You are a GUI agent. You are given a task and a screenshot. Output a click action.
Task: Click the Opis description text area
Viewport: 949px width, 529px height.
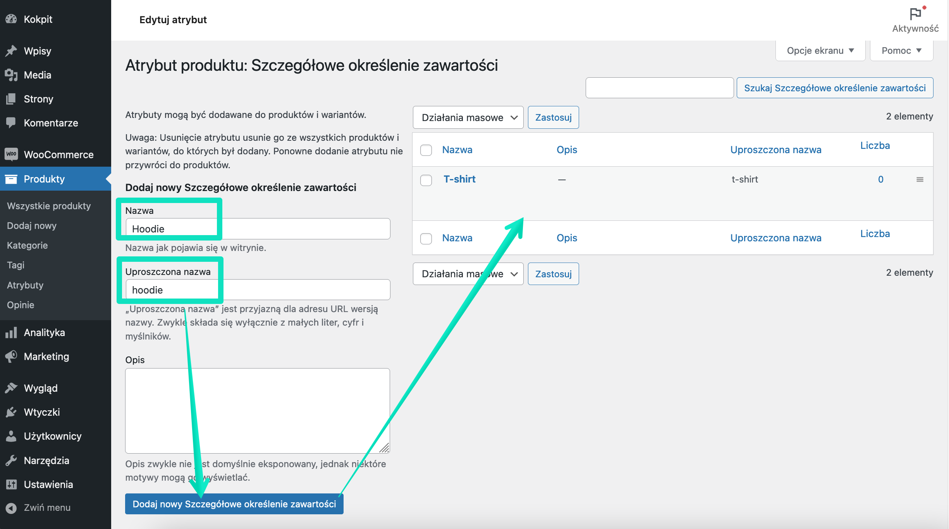(258, 411)
